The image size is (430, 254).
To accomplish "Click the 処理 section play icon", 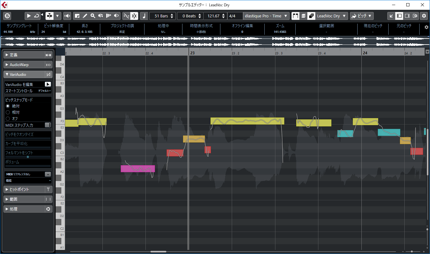I will point(48,209).
